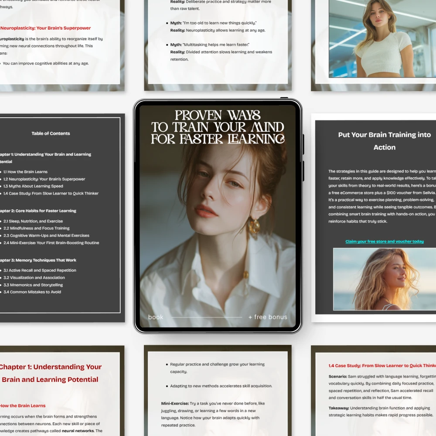Image resolution: width=436 pixels, height=436 pixels.
Task: Open "3.3 Mnemonics and Storytelling" entry
Action: coord(33,285)
